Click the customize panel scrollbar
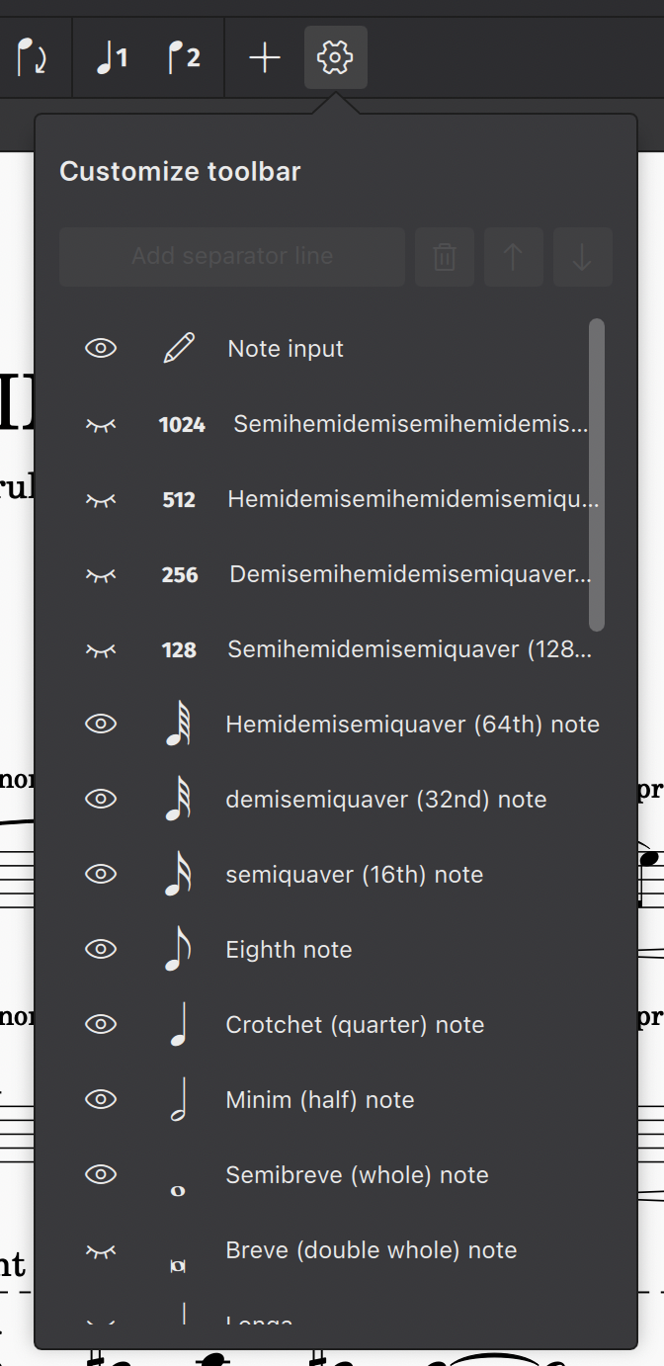 [x=599, y=474]
